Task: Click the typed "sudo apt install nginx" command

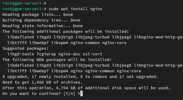Action: (x=75, y=9)
